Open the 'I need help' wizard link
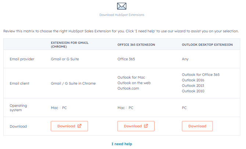The width and height of the screenshot is (246, 149). pyautogui.click(x=122, y=144)
